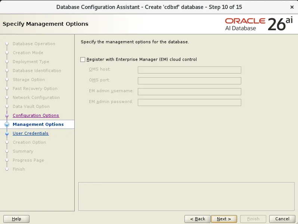Click the User Credentials step bullet icon

(7, 134)
